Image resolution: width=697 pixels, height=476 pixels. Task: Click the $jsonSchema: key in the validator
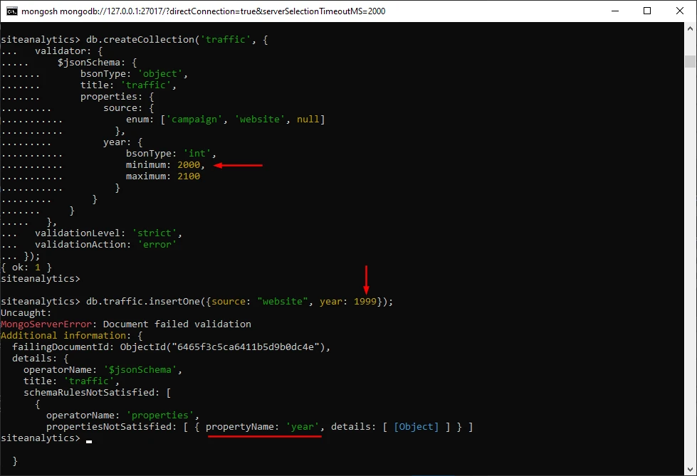click(91, 62)
